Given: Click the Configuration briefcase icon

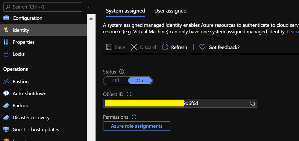Looking at the screenshot, I should click(6, 18).
